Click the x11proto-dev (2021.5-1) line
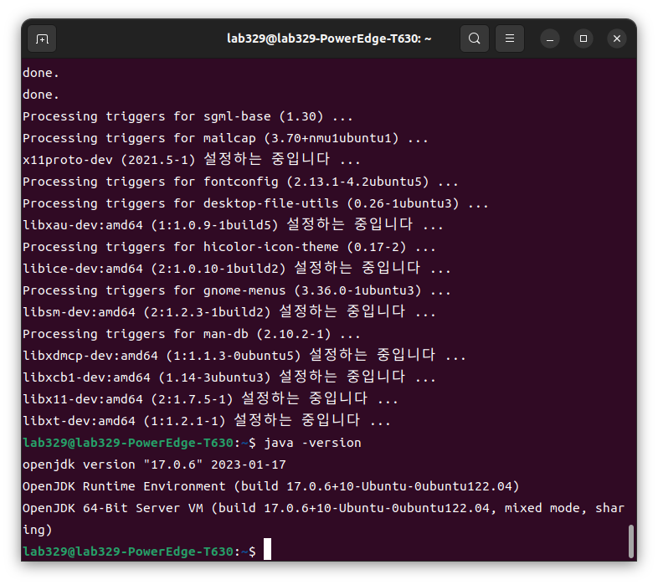658x585 pixels. pyautogui.click(x=192, y=160)
